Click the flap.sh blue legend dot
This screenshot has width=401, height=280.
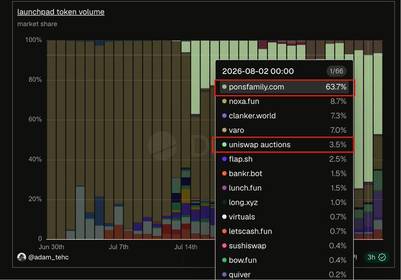(224, 159)
